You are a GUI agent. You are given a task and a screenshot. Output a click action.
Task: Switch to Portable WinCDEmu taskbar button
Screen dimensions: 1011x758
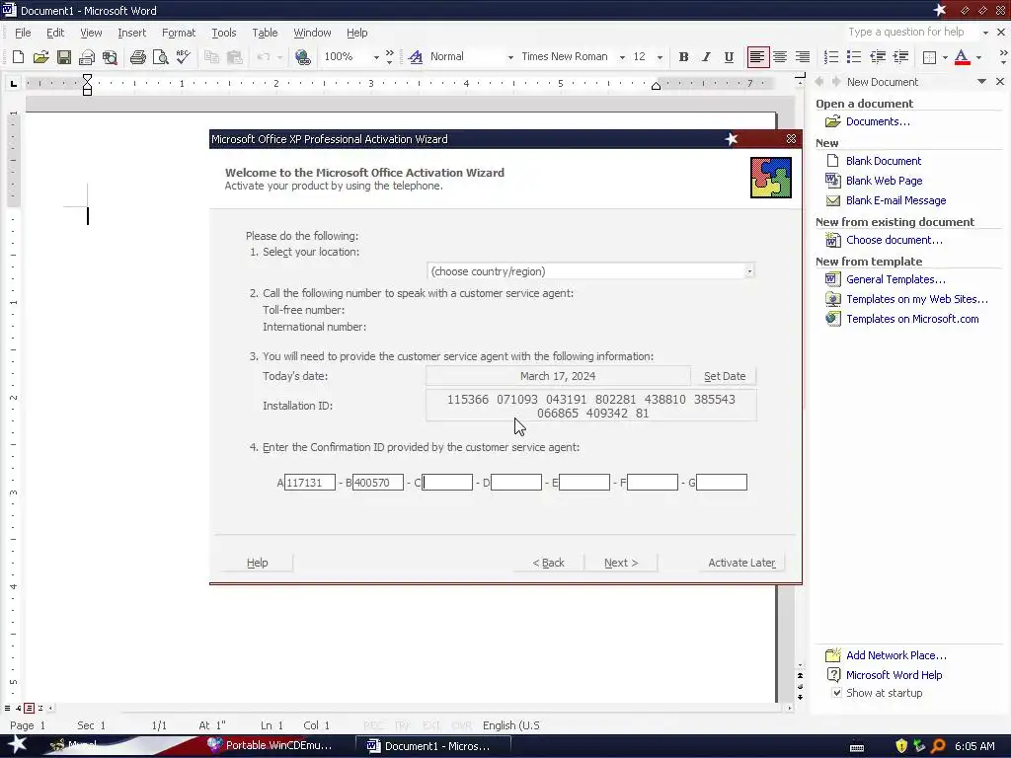click(271, 746)
